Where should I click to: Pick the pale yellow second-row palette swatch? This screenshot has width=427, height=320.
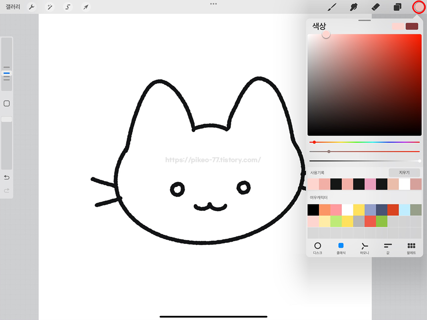[x=325, y=221]
